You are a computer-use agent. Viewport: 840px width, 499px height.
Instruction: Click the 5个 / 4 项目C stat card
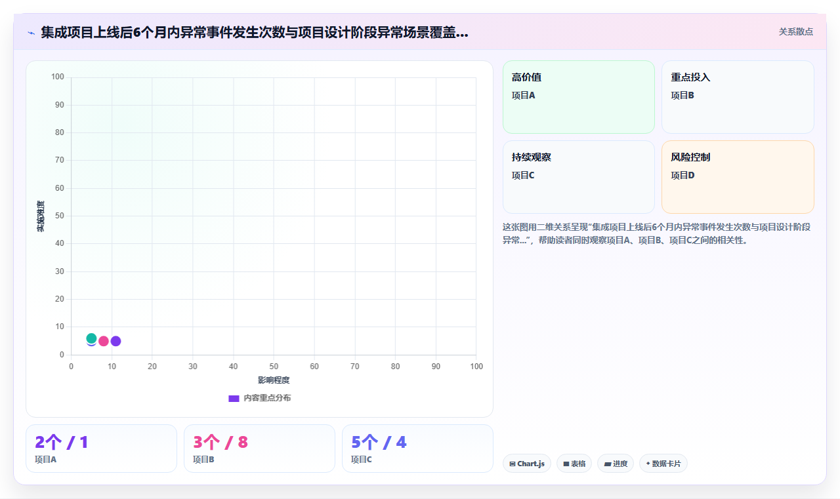[417, 449]
